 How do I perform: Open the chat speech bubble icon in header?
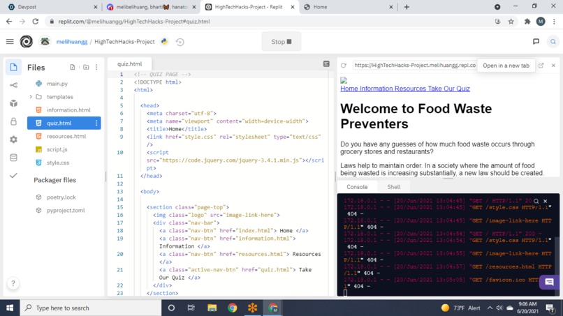coord(536,42)
